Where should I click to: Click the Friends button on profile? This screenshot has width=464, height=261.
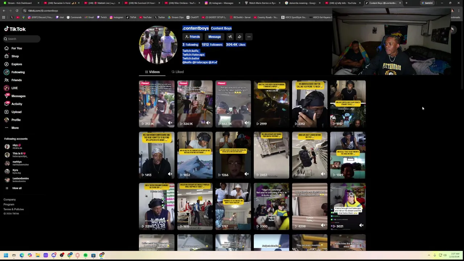tap(192, 37)
